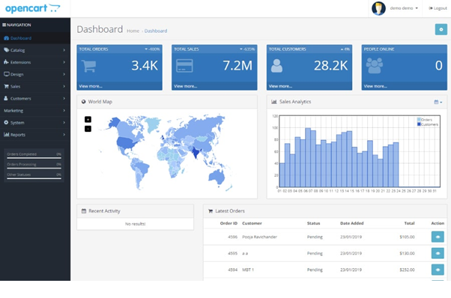
Task: Click the Catalog tag icon
Action: click(x=6, y=50)
